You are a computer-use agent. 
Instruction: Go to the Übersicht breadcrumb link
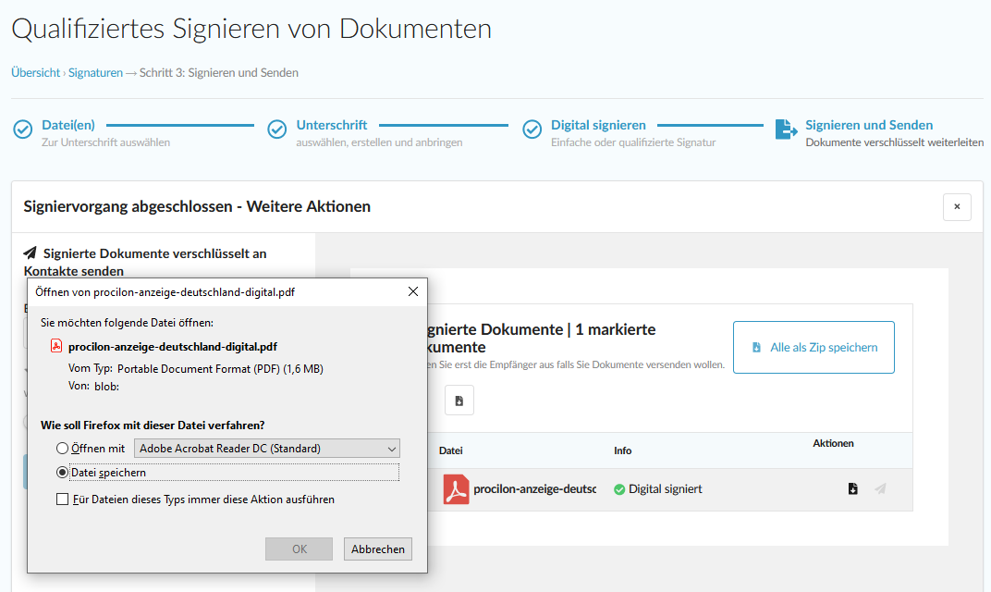[x=35, y=72]
